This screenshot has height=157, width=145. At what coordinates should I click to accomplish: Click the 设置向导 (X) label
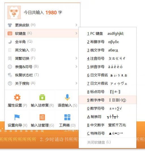click(17, 125)
